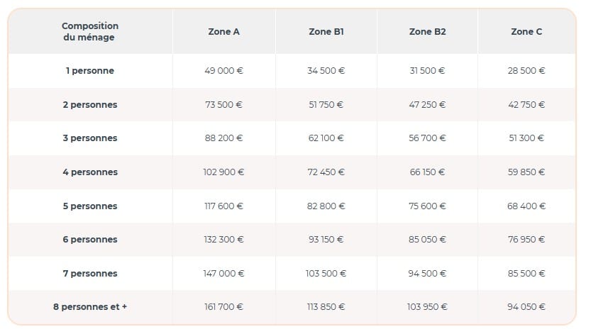Click the 51 750 € cell
591x334 pixels.
click(326, 105)
